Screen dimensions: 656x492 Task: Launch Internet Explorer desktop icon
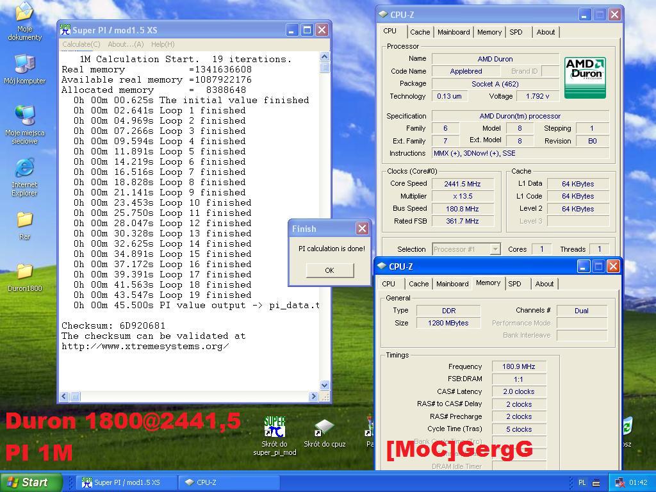[x=25, y=177]
